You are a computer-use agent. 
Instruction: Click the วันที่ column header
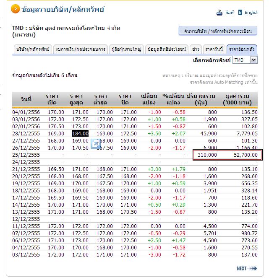26,99
